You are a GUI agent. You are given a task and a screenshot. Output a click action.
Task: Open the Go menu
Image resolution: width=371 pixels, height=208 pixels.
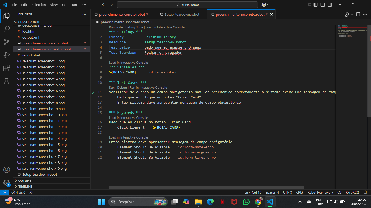click(64, 5)
